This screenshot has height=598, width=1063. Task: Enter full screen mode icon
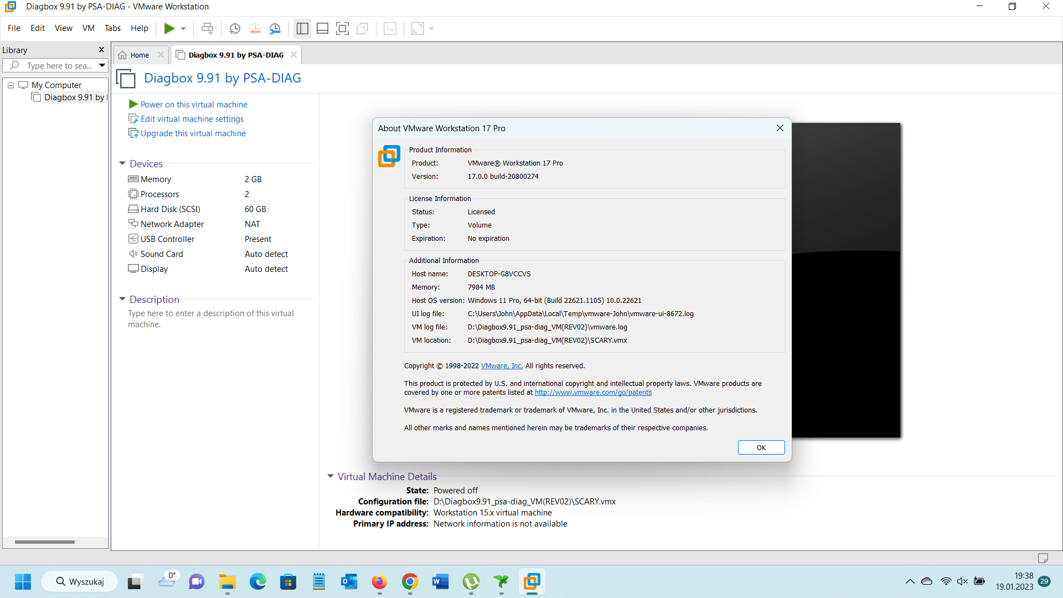(342, 28)
